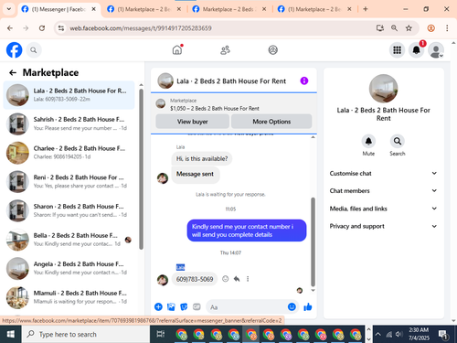Switch to third Marketplace browser tab

[x=229, y=9]
